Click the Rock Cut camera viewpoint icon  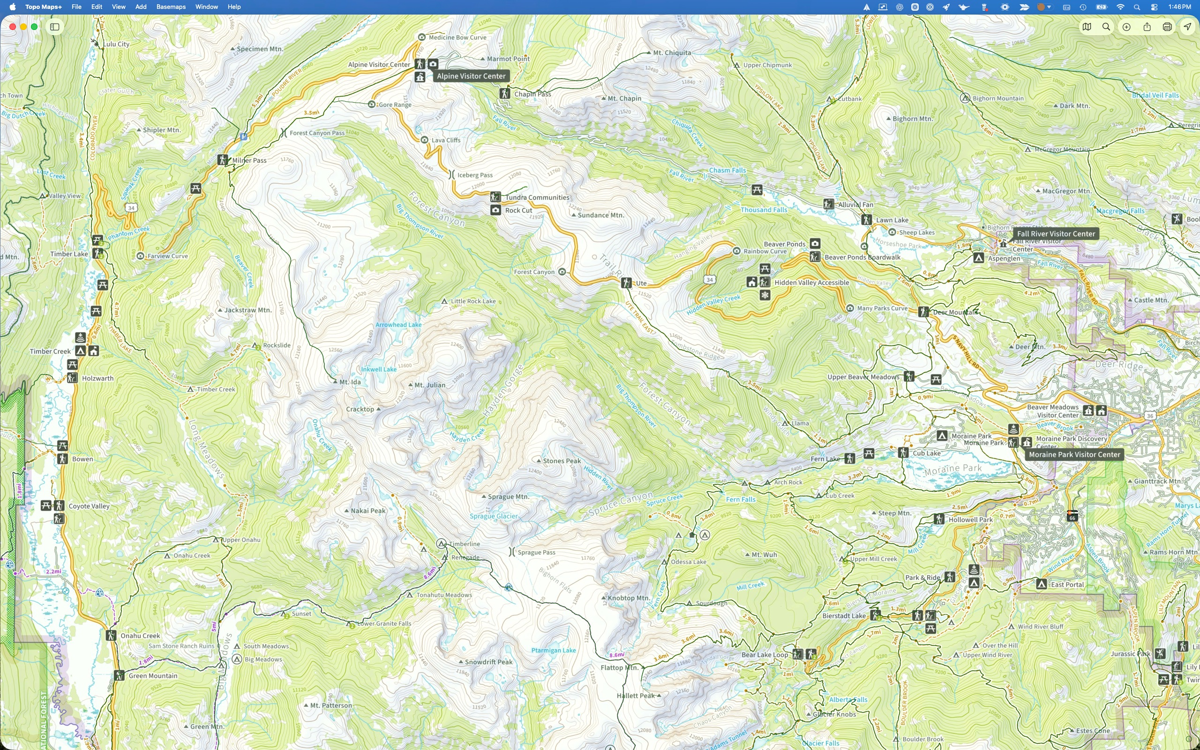point(495,210)
